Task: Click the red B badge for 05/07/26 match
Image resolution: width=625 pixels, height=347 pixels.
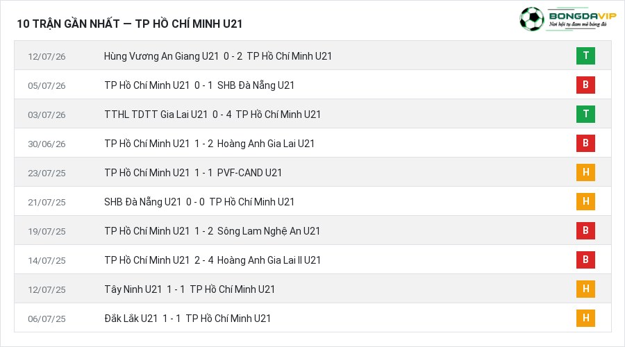Action: [x=585, y=85]
